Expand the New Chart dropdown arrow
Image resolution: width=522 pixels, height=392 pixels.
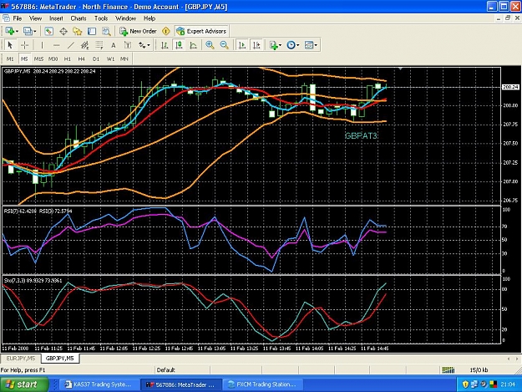[x=17, y=31]
